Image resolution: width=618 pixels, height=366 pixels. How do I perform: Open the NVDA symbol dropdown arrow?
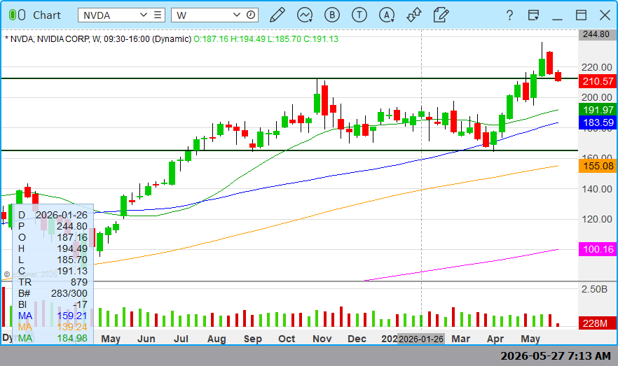click(144, 15)
